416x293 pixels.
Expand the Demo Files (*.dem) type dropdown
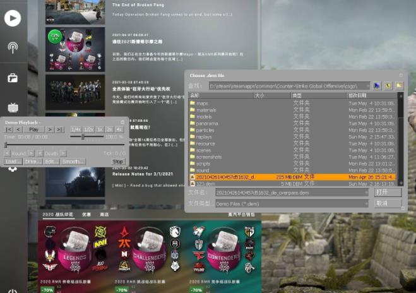366,204
